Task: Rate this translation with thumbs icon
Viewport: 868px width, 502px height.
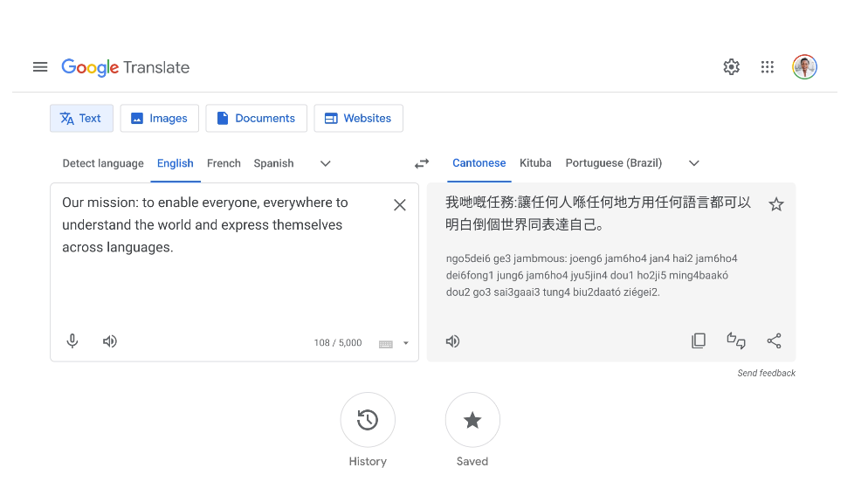Action: pyautogui.click(x=736, y=340)
